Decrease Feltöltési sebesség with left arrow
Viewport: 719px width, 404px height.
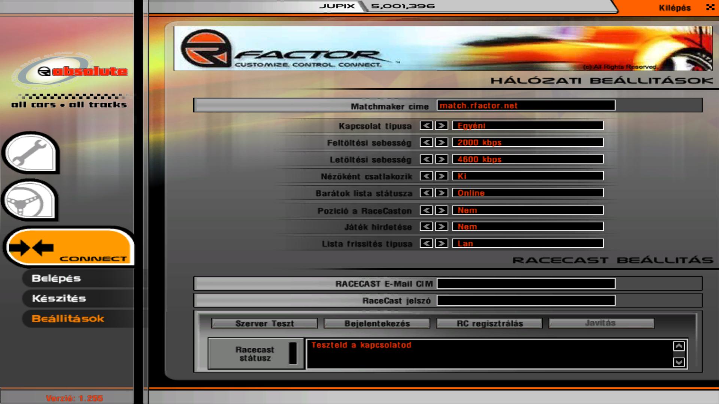(x=426, y=142)
